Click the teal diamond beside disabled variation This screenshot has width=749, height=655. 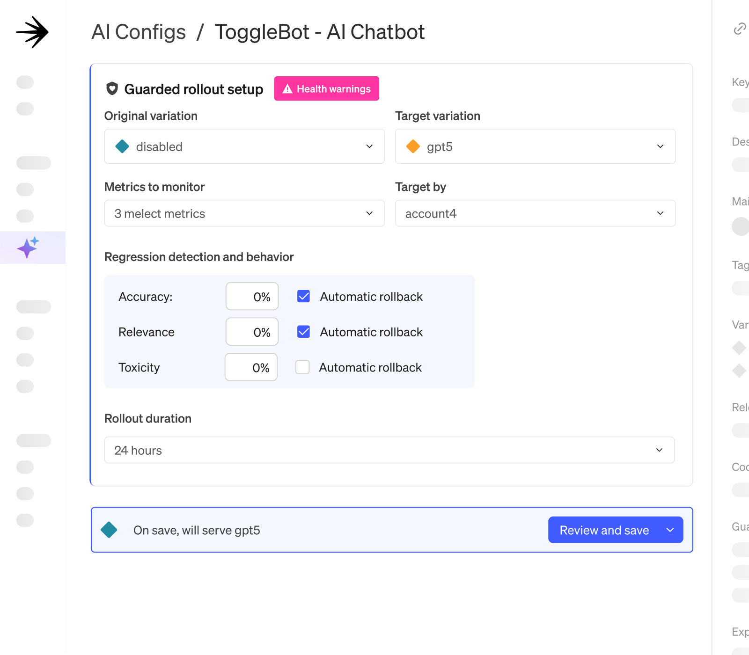pos(122,146)
